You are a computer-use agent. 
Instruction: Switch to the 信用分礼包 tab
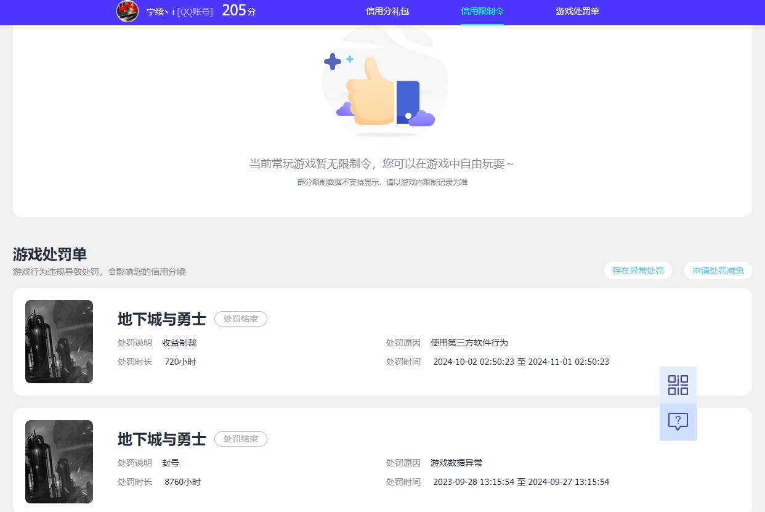click(x=386, y=12)
